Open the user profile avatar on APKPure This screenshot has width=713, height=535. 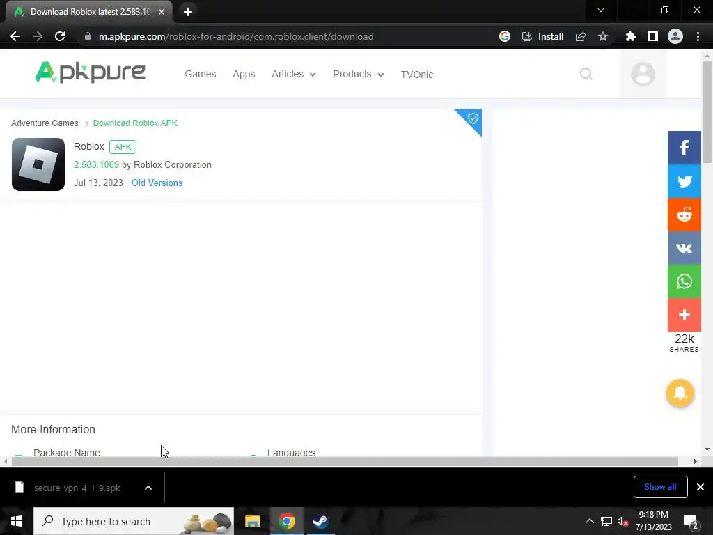[643, 74]
